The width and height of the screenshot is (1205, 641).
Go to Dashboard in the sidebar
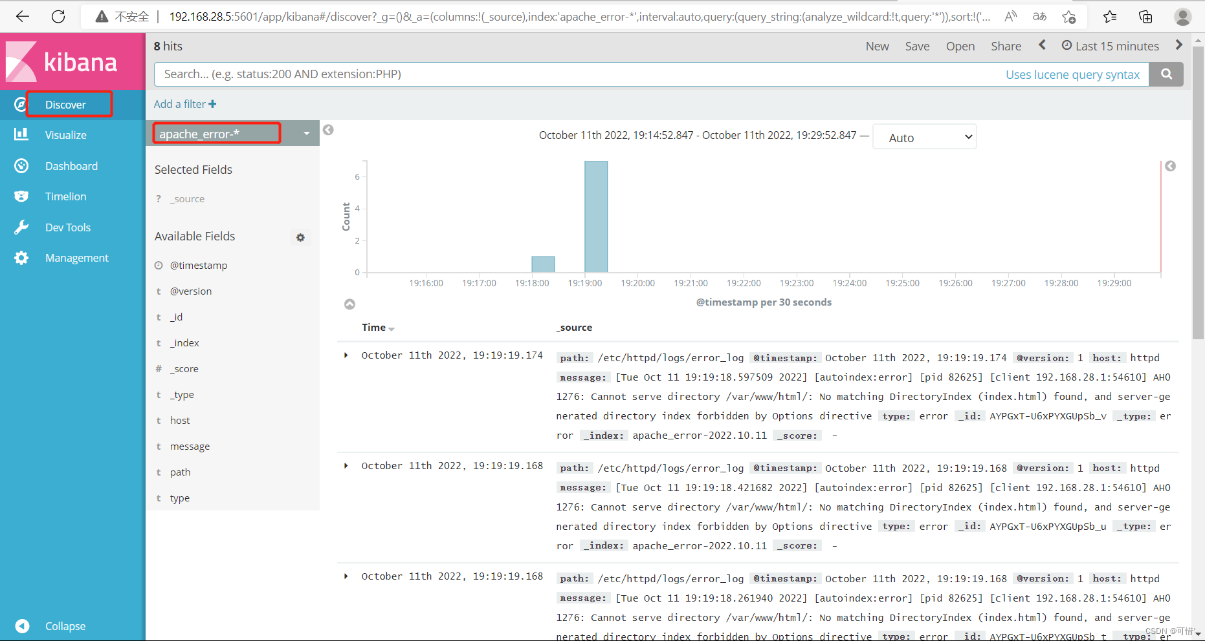[x=71, y=166]
